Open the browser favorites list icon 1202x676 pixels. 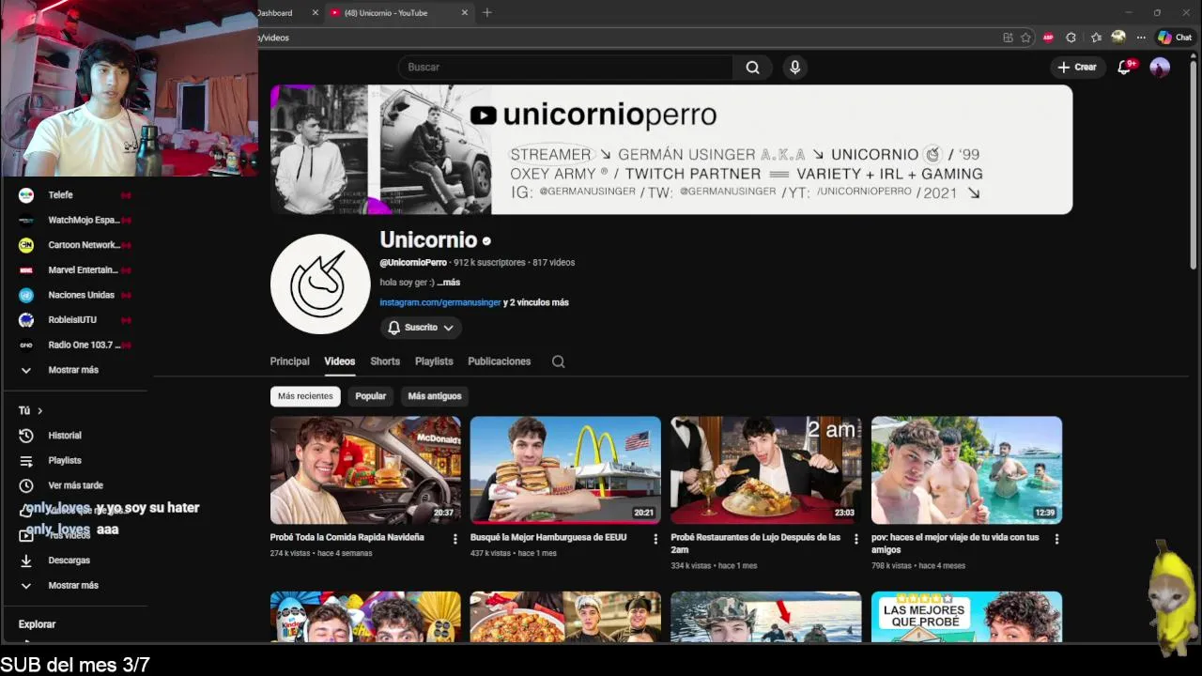[1096, 38]
